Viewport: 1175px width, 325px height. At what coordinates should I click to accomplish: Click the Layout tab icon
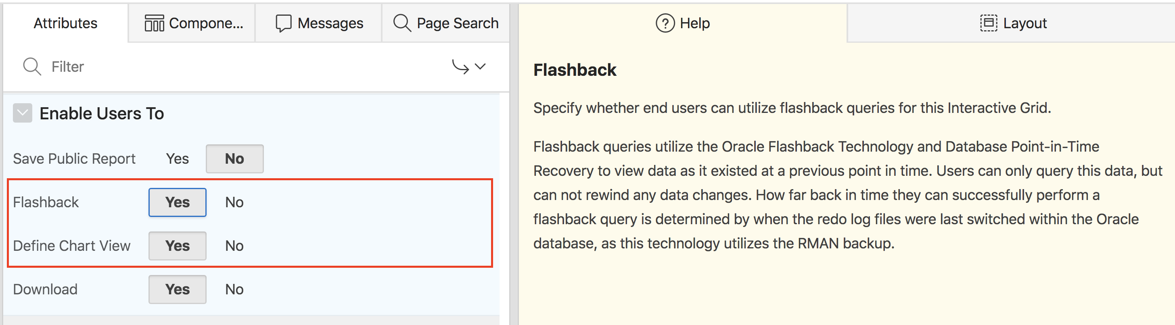989,23
